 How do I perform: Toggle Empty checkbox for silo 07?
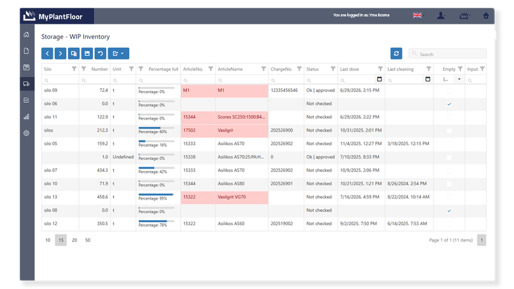tap(449, 170)
